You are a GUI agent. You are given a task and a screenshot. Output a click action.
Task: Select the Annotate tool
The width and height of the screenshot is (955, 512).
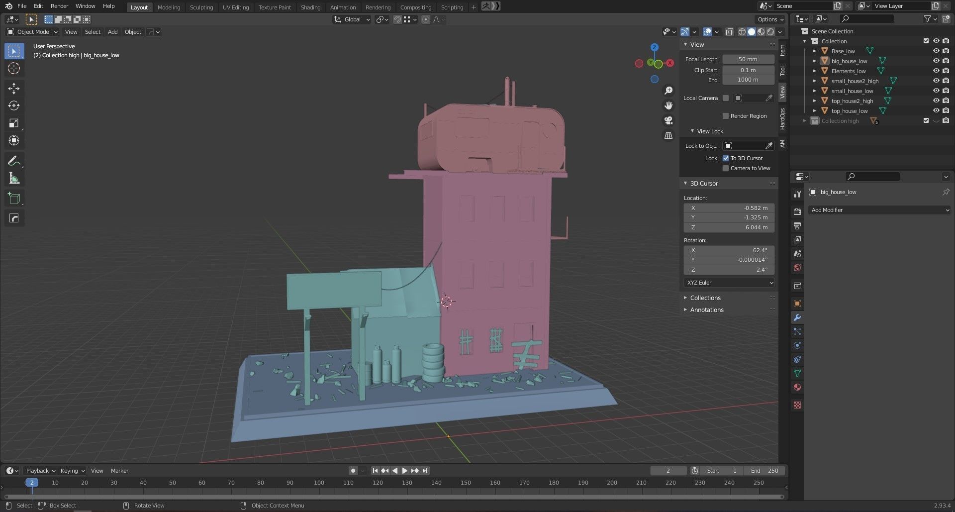14,161
